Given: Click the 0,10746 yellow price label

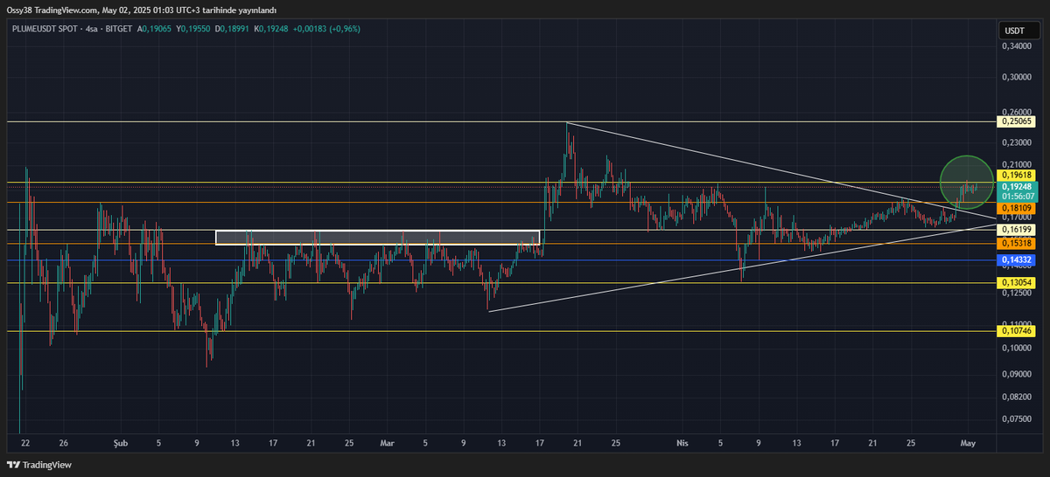Looking at the screenshot, I should pyautogui.click(x=1017, y=331).
